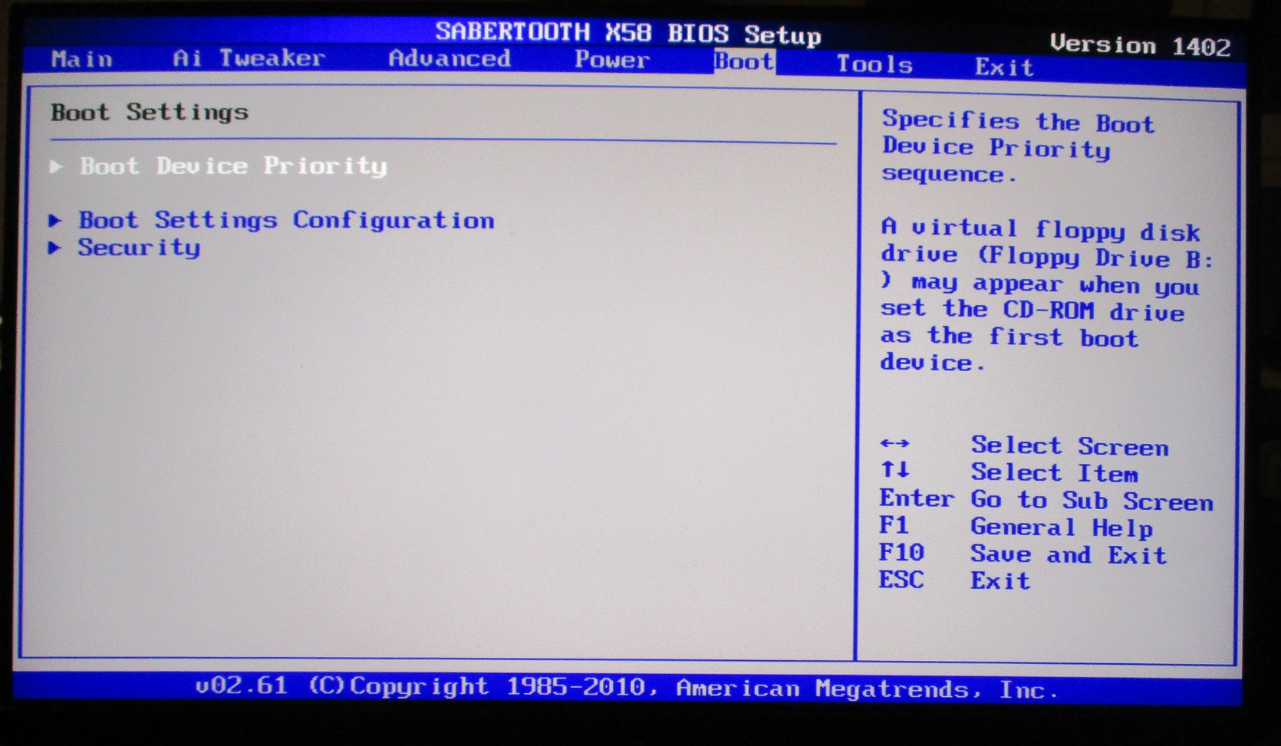Click the highlighted Boot tab
1281x746 pixels.
click(744, 61)
